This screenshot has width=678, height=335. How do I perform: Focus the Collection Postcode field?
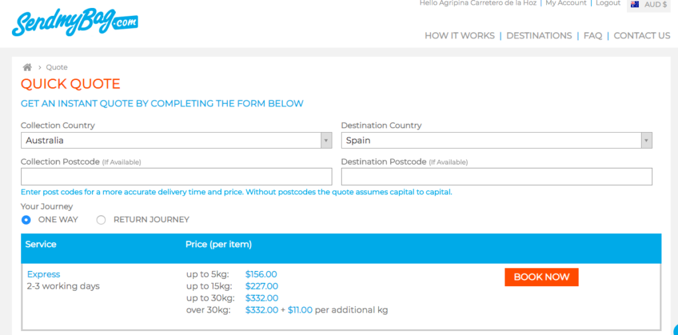pos(176,176)
